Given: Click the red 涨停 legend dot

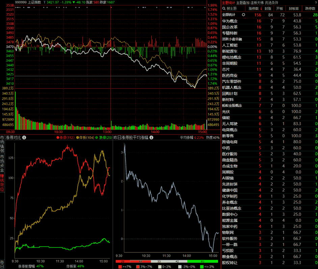Looking at the screenshot, I should (58, 138).
